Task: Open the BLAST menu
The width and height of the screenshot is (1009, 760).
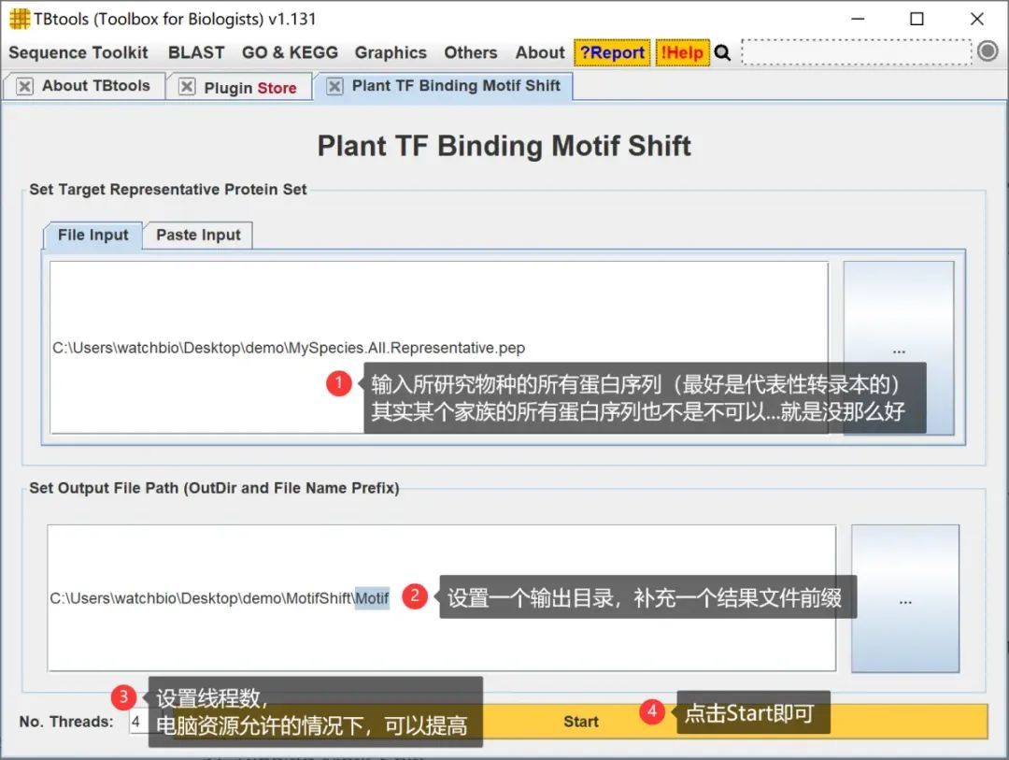Action: click(196, 52)
